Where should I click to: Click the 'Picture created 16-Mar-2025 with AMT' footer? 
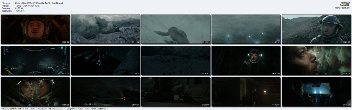coord(54,109)
